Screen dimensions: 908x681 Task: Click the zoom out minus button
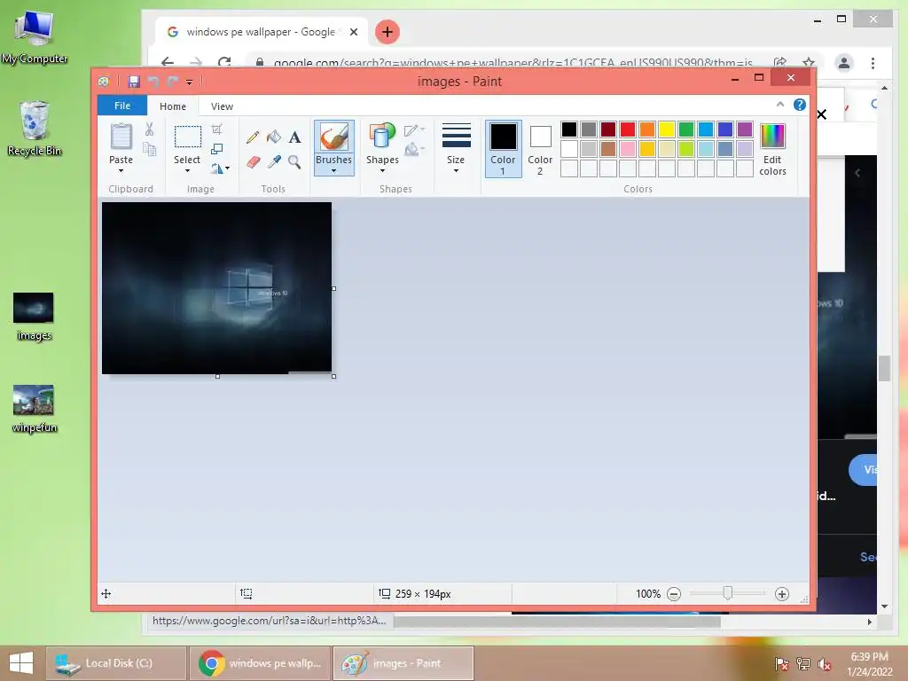(674, 593)
